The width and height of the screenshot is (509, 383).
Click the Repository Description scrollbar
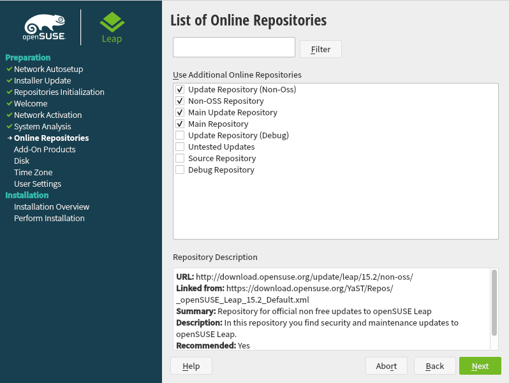click(x=494, y=302)
